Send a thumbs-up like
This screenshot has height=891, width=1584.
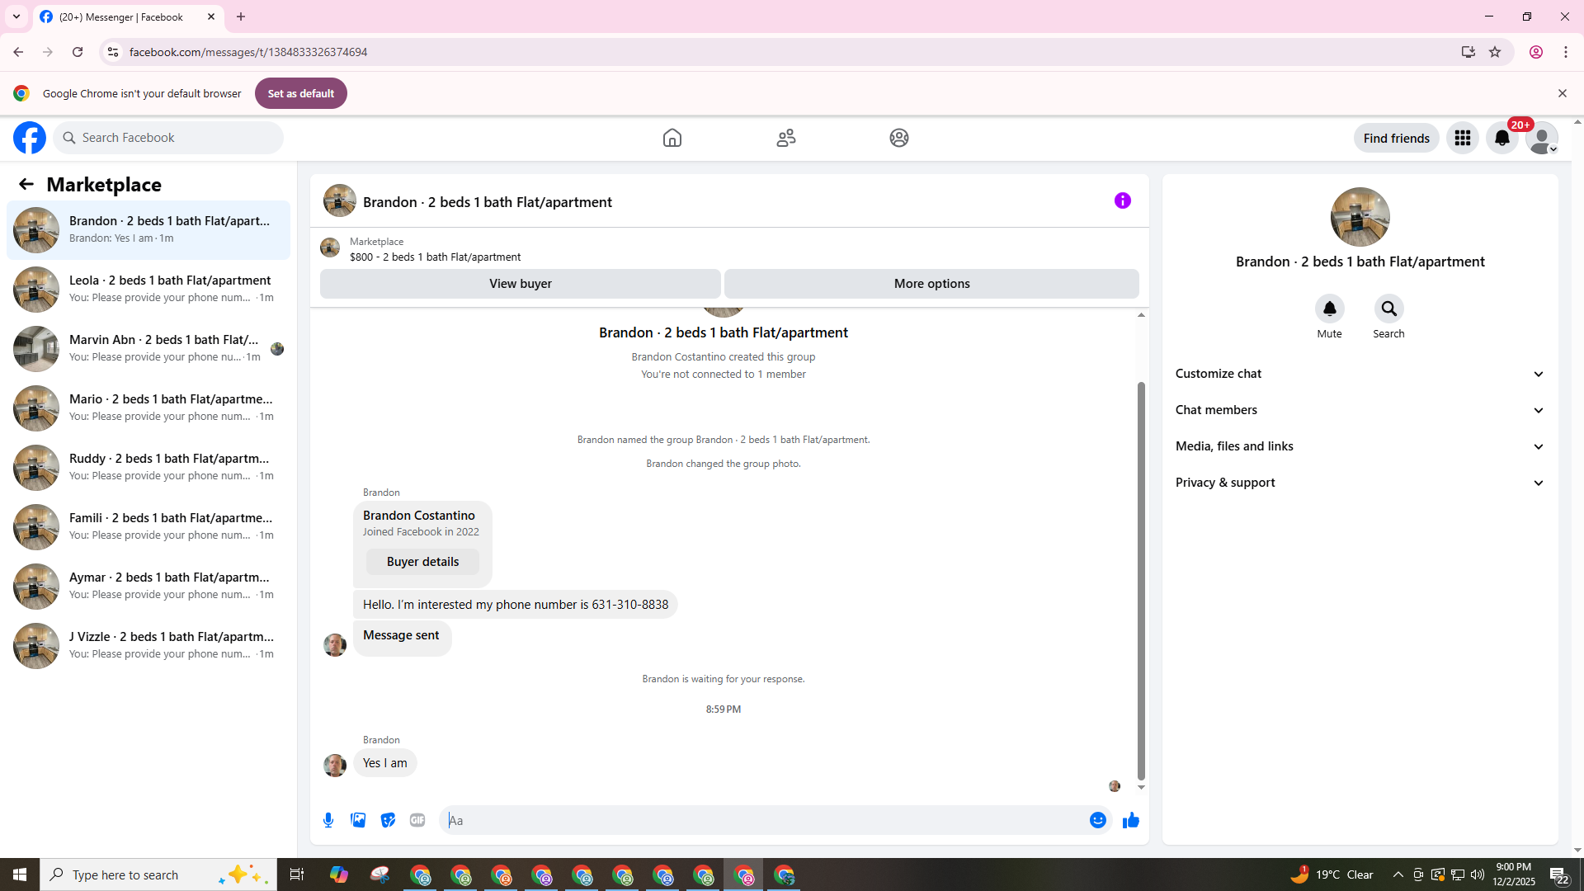click(1130, 820)
